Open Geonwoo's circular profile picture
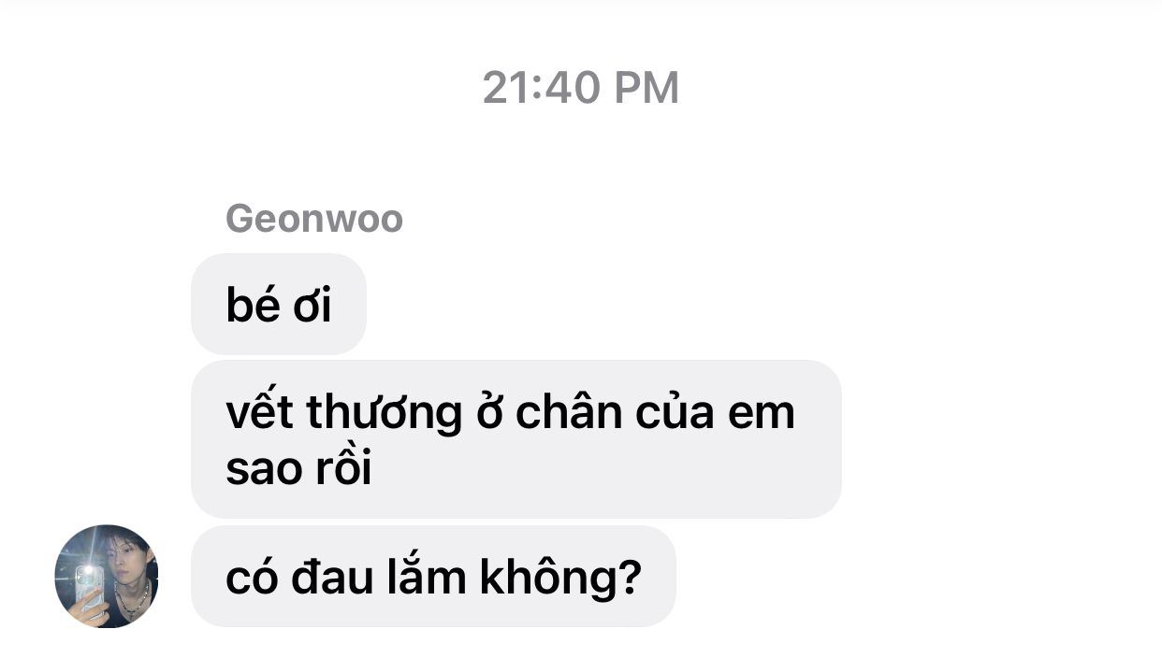 [x=107, y=576]
